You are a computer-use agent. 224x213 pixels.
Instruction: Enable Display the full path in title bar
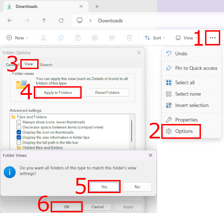19,143
